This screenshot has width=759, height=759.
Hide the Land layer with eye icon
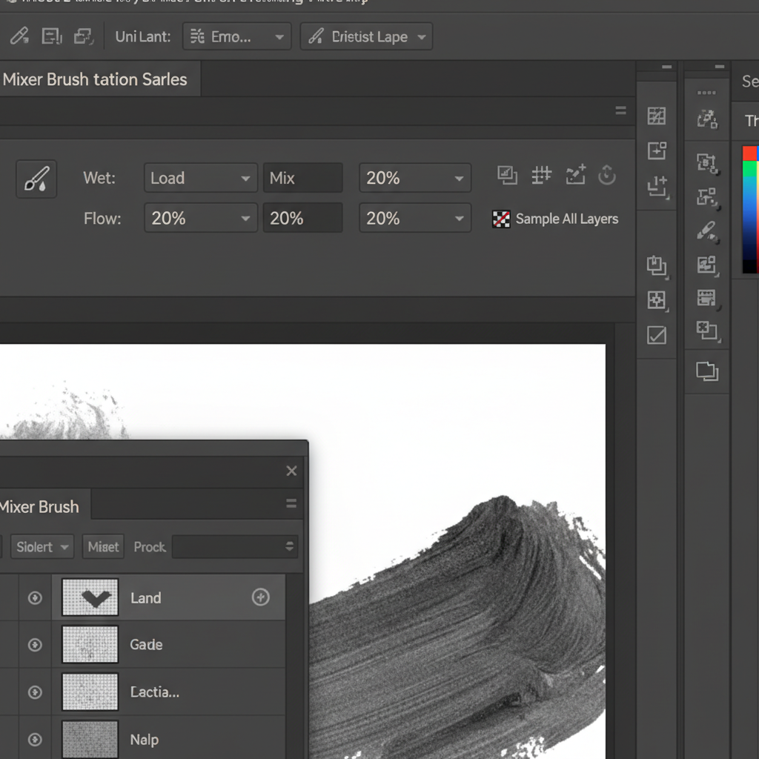coord(35,597)
